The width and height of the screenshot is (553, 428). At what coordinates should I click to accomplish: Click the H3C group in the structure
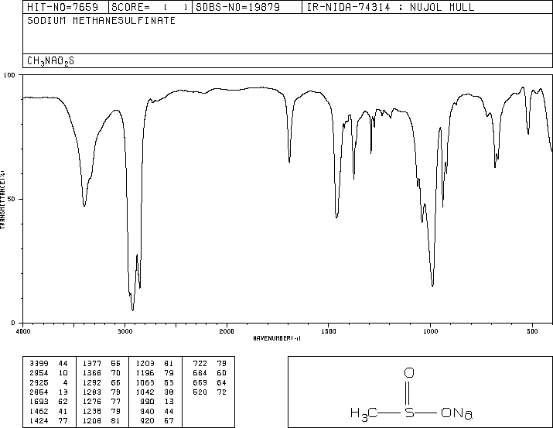tap(364, 413)
